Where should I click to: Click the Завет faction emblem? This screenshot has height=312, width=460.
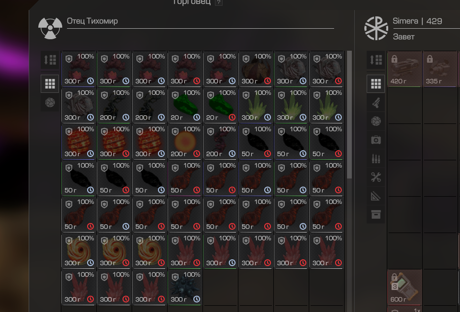(376, 28)
